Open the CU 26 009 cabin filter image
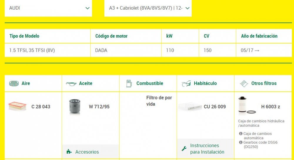 [190, 106]
